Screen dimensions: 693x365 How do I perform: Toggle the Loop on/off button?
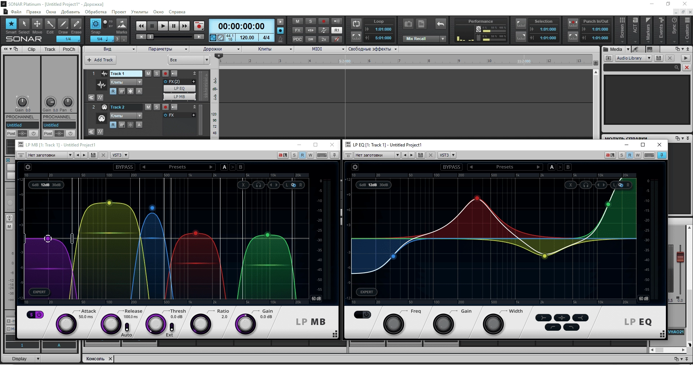[x=356, y=24]
